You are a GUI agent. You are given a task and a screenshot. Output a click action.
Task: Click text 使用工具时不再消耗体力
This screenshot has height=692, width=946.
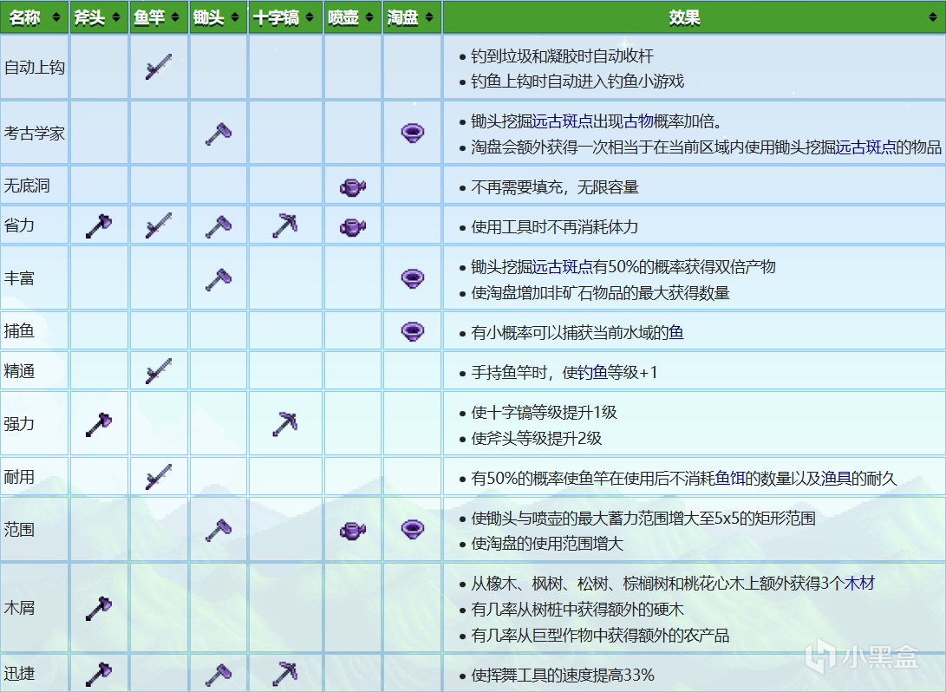[x=554, y=227]
